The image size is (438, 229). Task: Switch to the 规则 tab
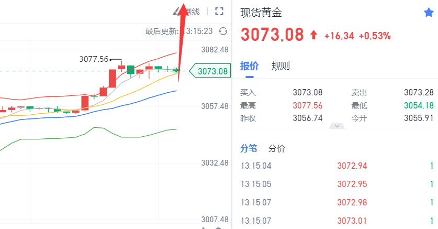coord(280,66)
